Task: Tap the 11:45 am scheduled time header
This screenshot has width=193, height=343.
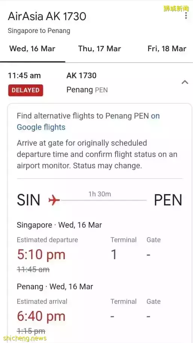Action: point(24,75)
